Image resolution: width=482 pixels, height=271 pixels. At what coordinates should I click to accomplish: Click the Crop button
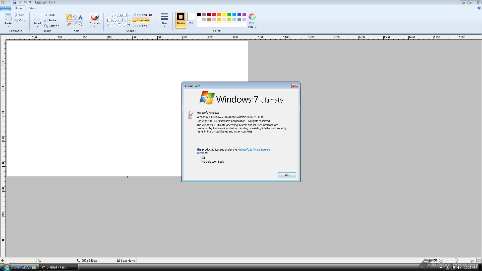[49, 15]
